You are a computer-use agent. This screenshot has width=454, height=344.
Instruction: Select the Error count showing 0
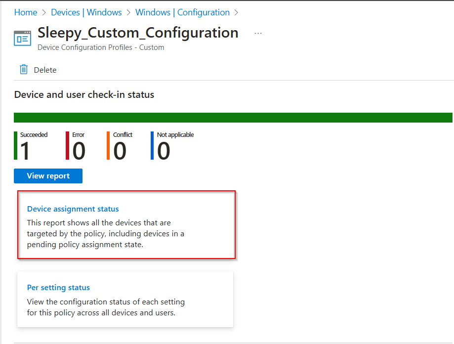79,151
